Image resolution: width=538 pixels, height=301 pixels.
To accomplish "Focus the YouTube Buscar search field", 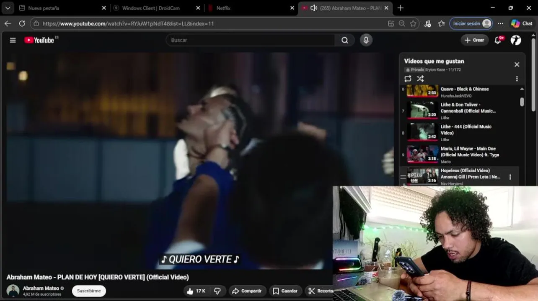I will pyautogui.click(x=250, y=40).
